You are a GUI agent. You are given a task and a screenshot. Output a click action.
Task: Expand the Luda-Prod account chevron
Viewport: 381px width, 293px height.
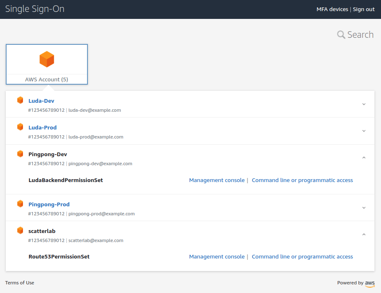tap(364, 131)
